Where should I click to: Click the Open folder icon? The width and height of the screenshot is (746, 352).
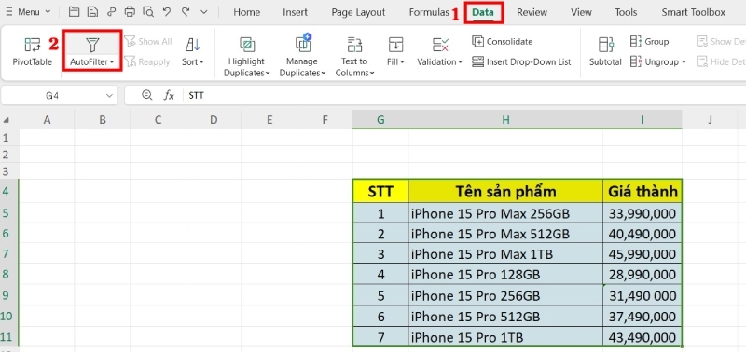(74, 12)
